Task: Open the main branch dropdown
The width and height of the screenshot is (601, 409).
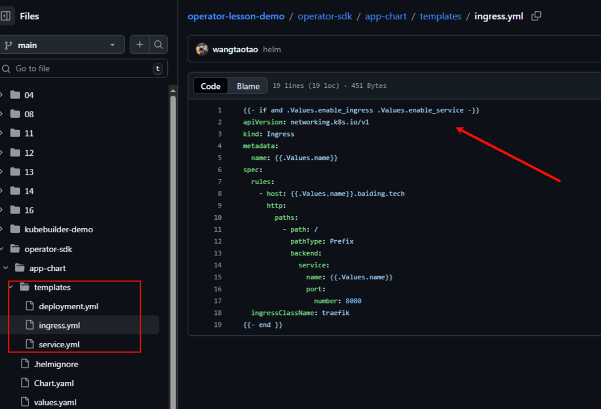Action: point(62,45)
